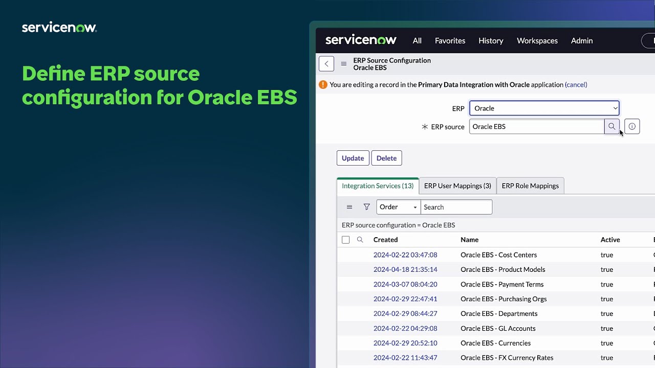
Task: Open the info icon beside ERP source field
Action: (x=632, y=126)
